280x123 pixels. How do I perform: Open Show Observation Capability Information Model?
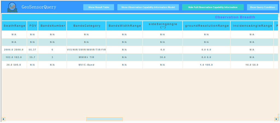148,7
